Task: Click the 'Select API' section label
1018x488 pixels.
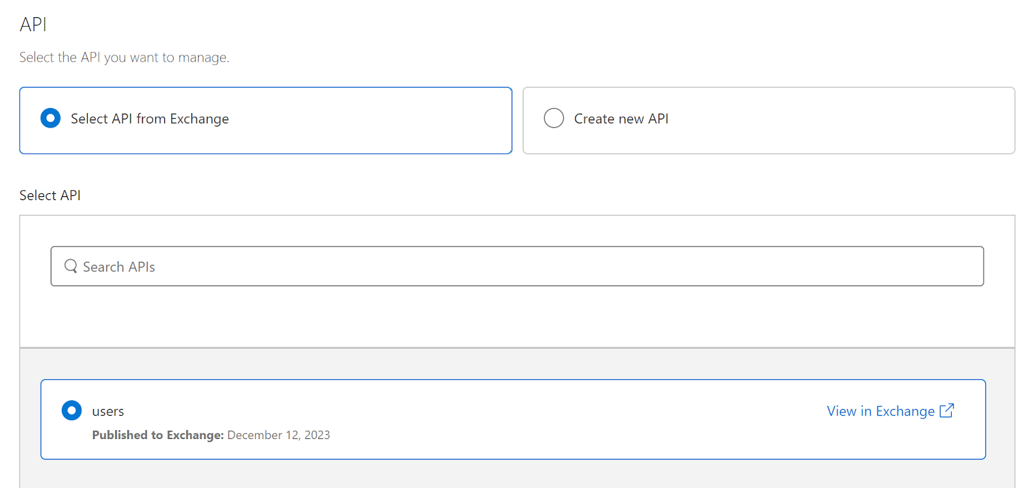Action: [50, 195]
